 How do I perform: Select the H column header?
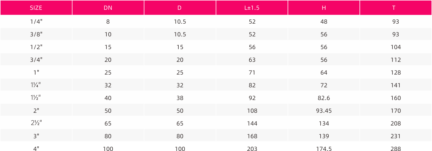tap(324, 8)
